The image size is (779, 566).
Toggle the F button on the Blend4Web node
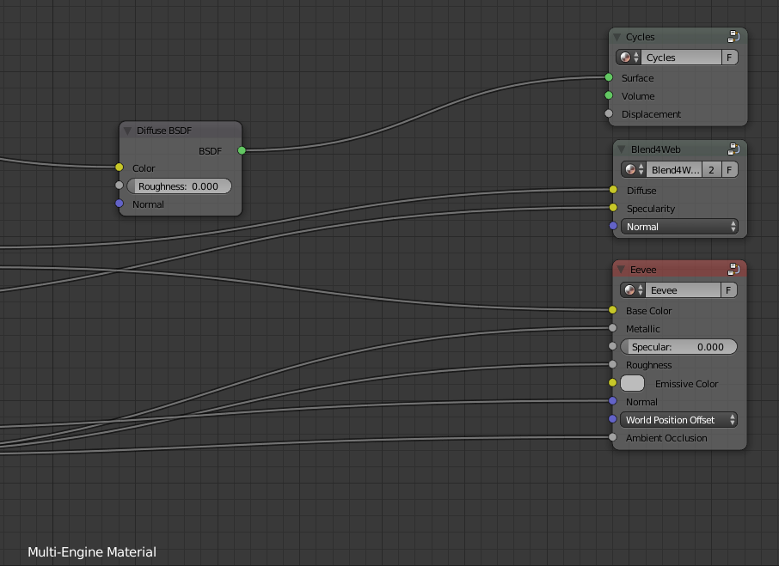(728, 169)
